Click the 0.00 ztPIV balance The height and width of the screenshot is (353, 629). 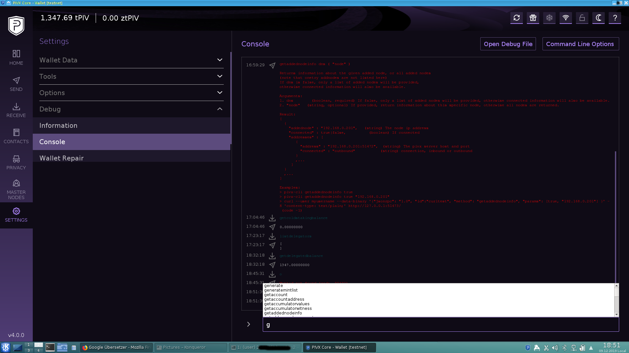[x=121, y=18]
